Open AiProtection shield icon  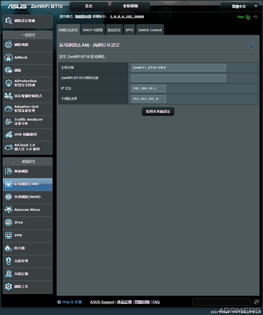(9, 83)
